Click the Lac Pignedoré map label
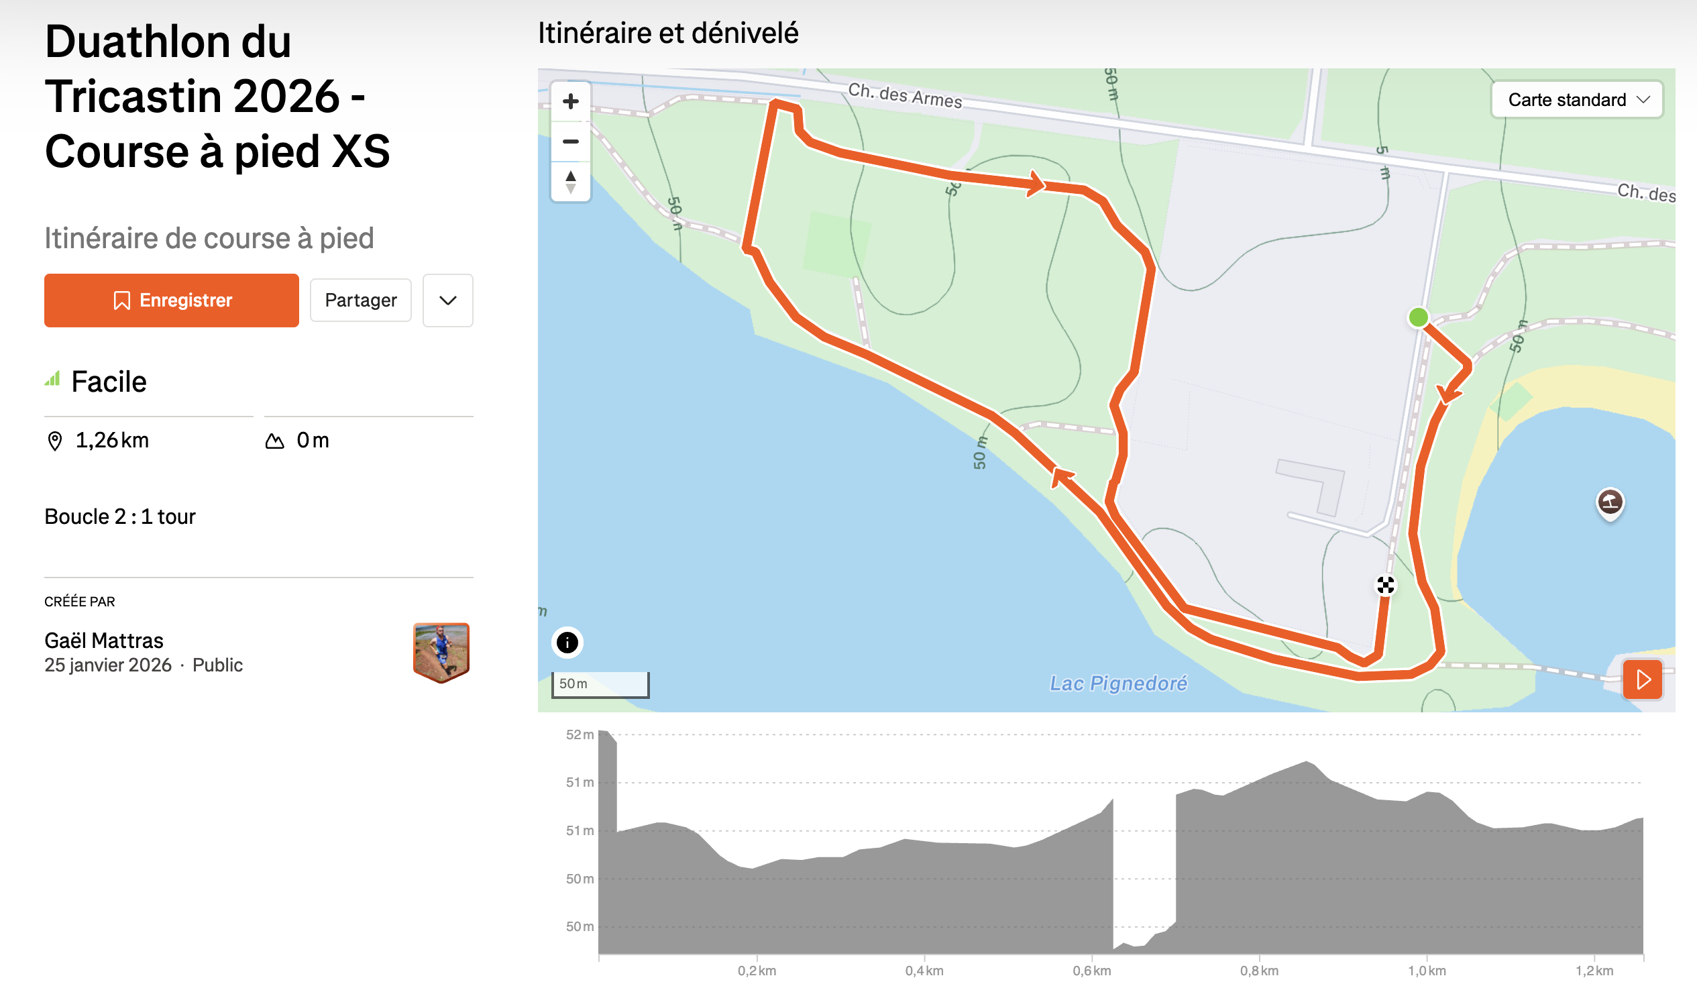 (1119, 683)
